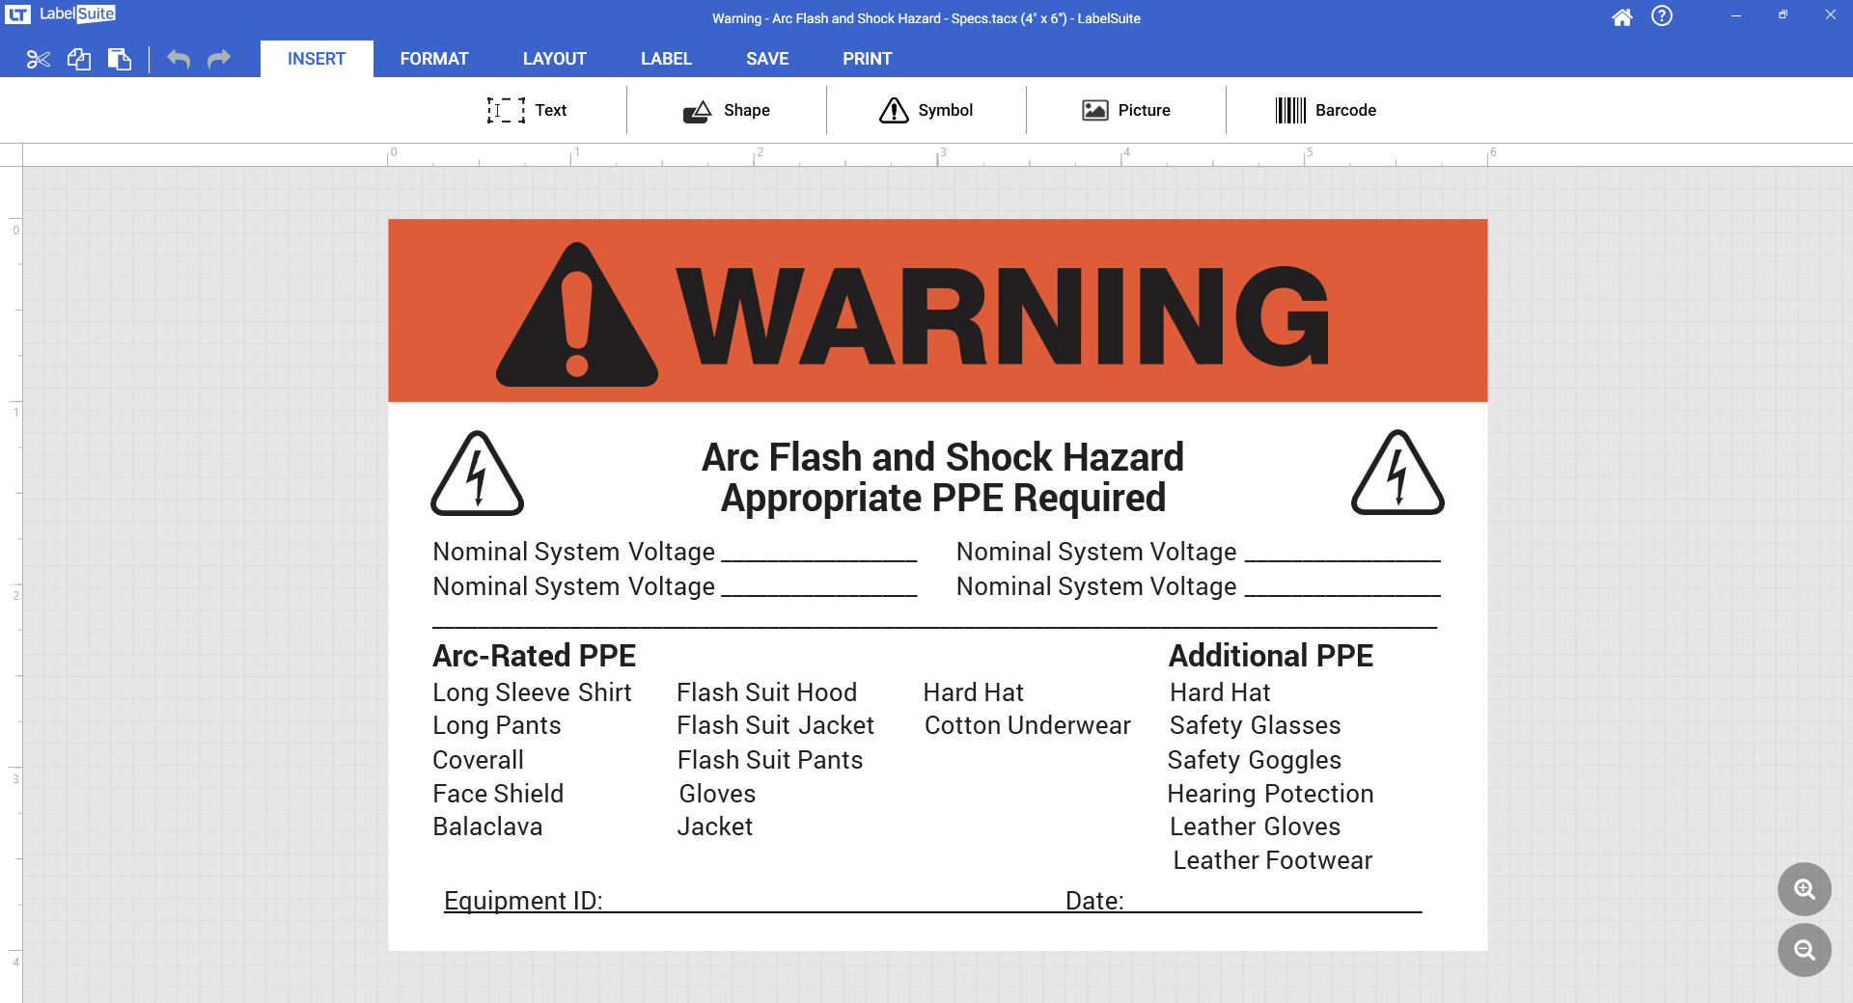Select the large WARNING header text
Screen dimensions: 1853x1003
[x=1004, y=316]
